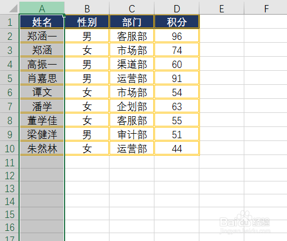Select row 1 header

tap(10, 22)
